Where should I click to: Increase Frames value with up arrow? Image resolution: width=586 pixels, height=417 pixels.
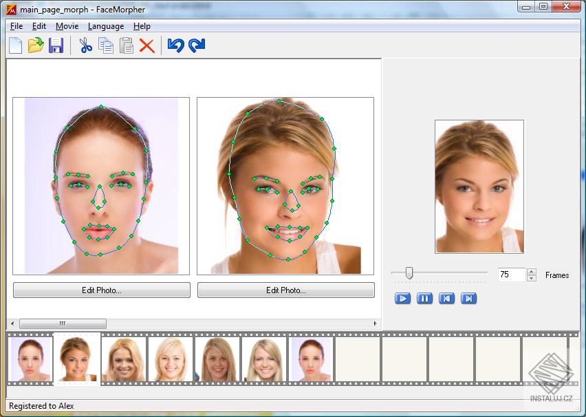coord(530,271)
